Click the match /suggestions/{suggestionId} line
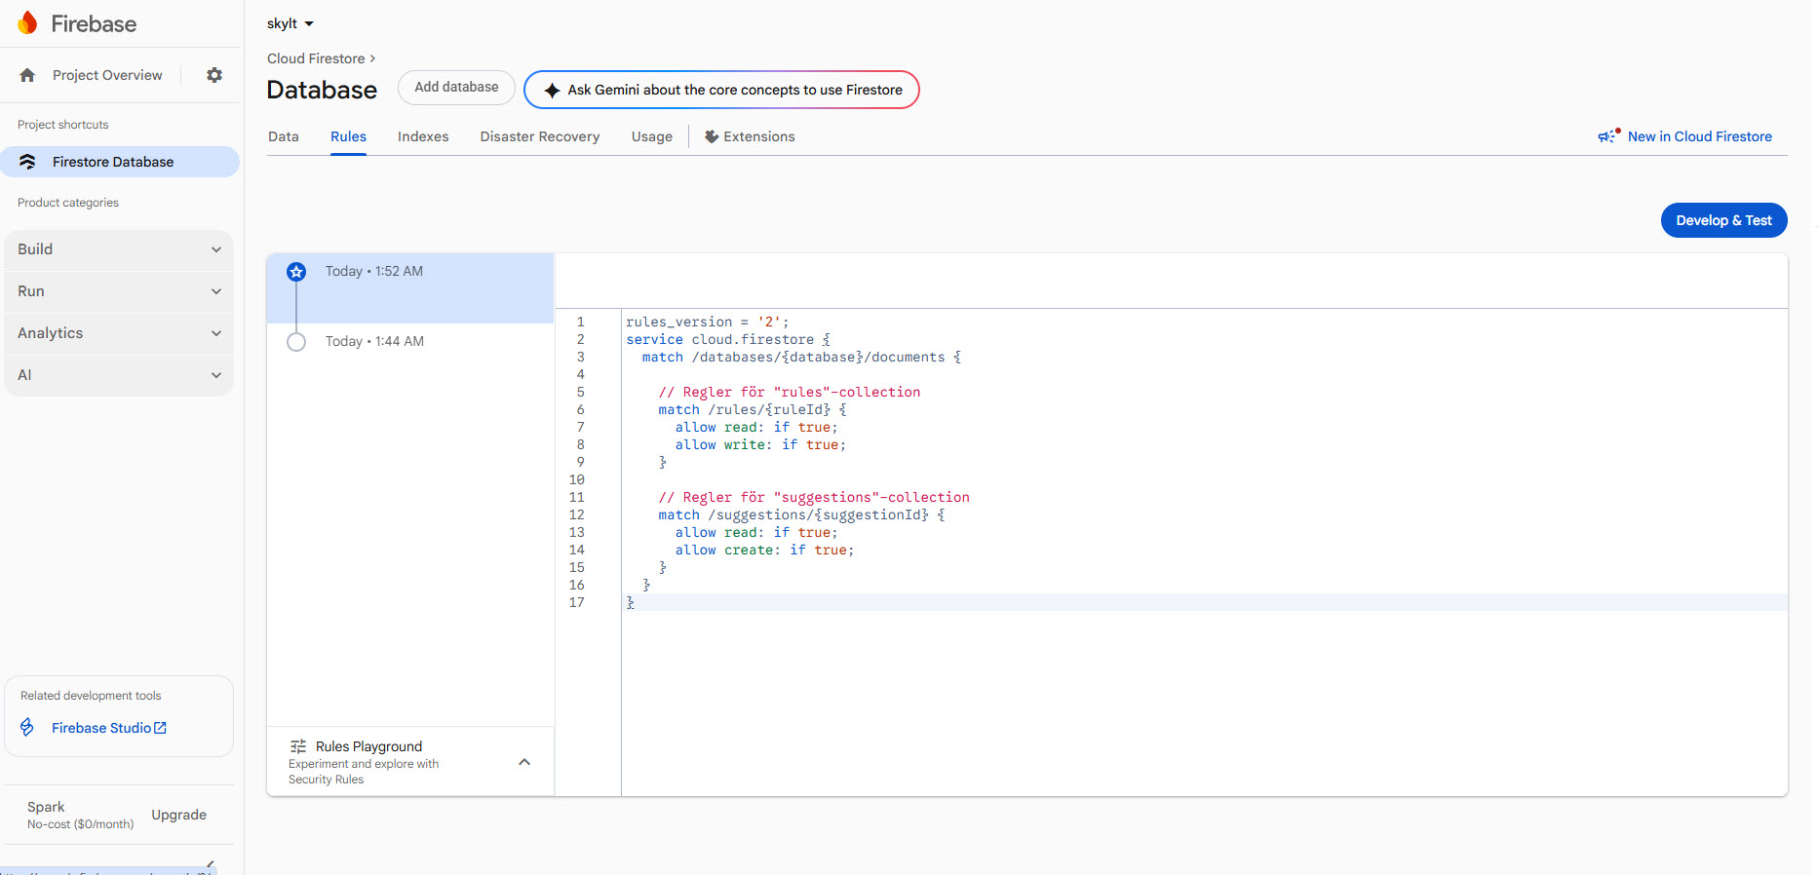The image size is (1819, 875). click(801, 514)
